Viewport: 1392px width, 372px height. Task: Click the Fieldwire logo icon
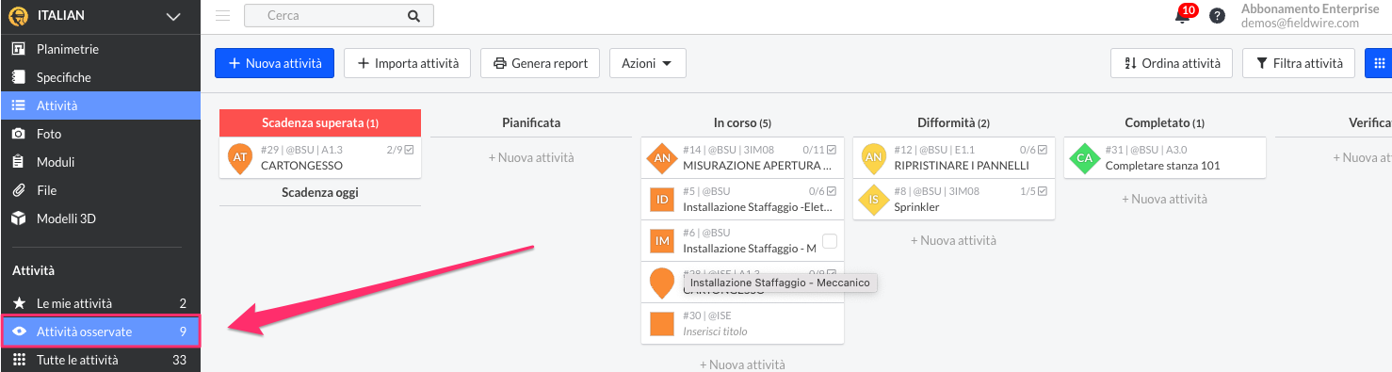[18, 16]
